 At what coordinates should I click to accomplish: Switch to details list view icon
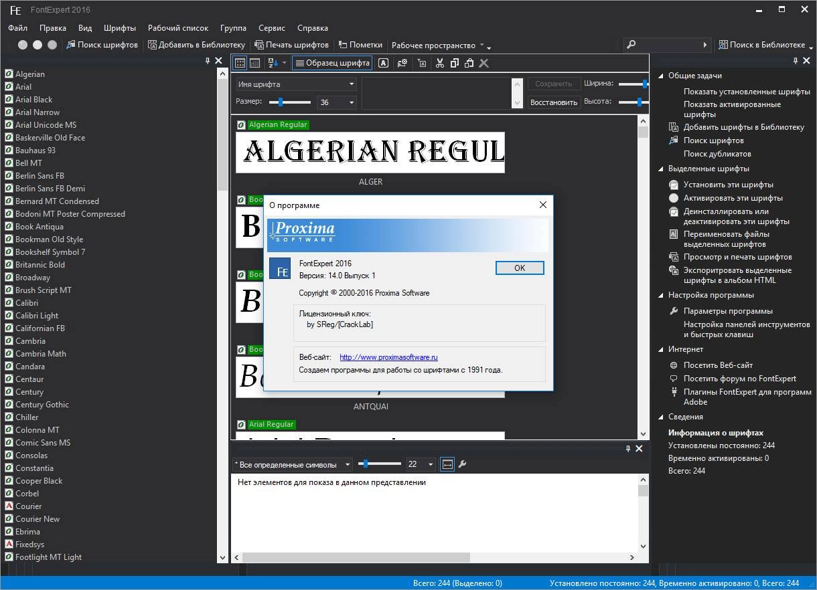click(x=254, y=63)
